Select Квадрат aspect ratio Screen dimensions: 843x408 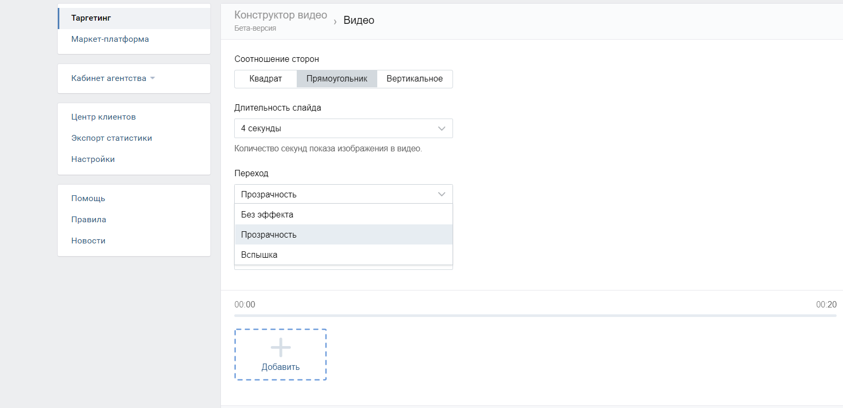[265, 79]
